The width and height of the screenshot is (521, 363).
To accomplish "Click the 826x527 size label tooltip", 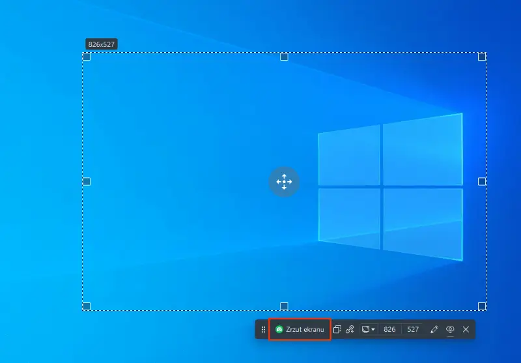I will pos(102,44).
